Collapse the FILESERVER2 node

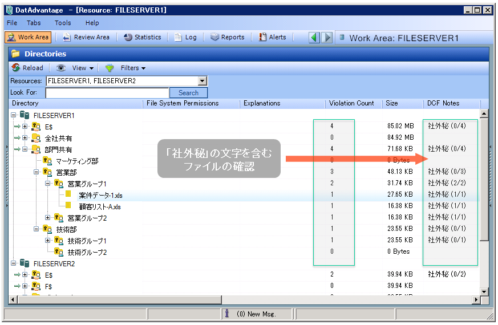point(13,263)
